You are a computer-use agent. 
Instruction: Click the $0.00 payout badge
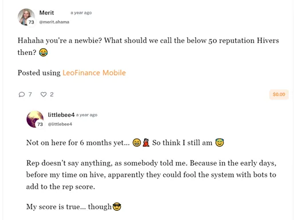[x=279, y=95]
